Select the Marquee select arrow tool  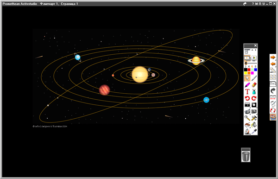pos(247,78)
